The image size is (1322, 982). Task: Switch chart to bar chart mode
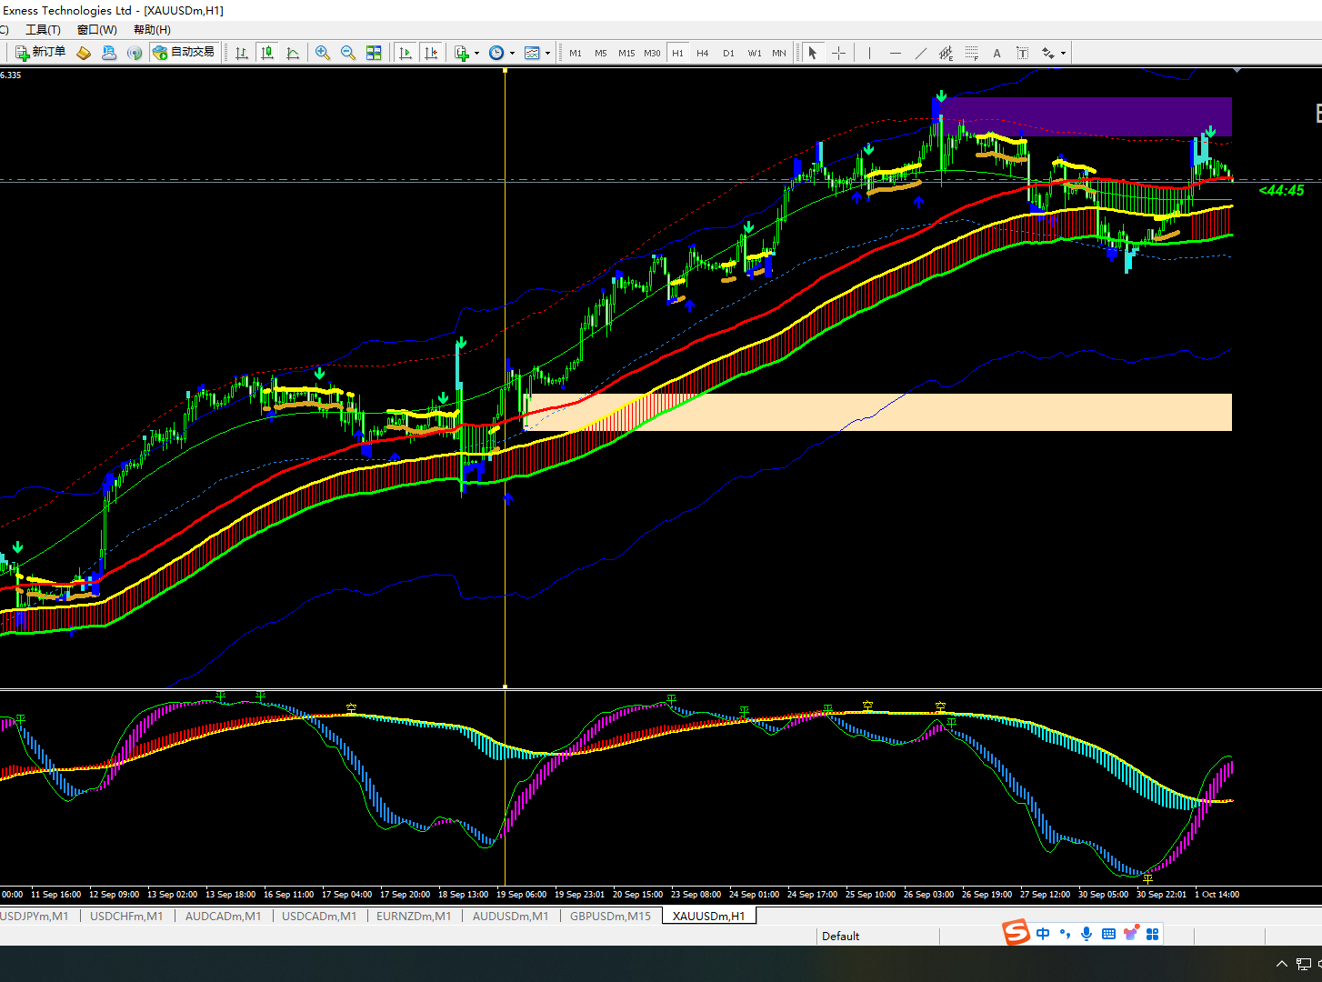click(x=242, y=53)
